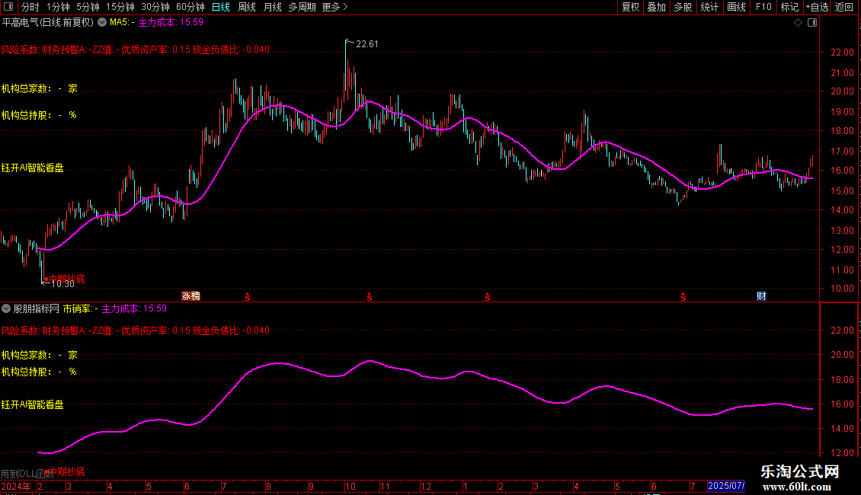Click the first red $ dividend marker
Viewport: 861px width, 495px height.
tap(247, 295)
